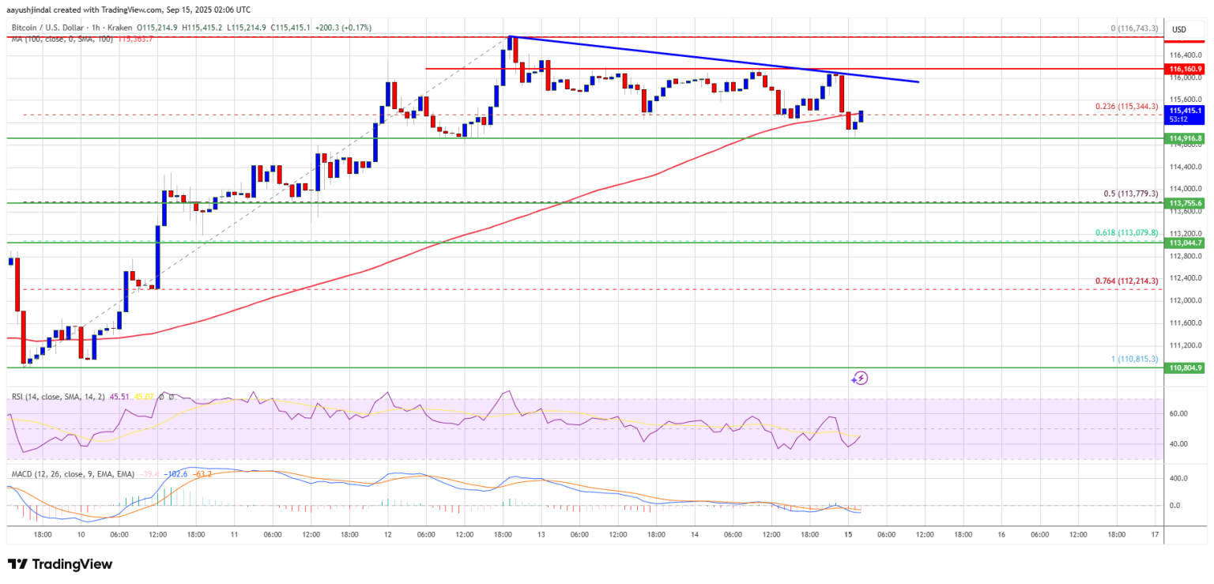Open the USD currency selector
Image resolution: width=1214 pixels, height=584 pixels.
coord(1179,30)
